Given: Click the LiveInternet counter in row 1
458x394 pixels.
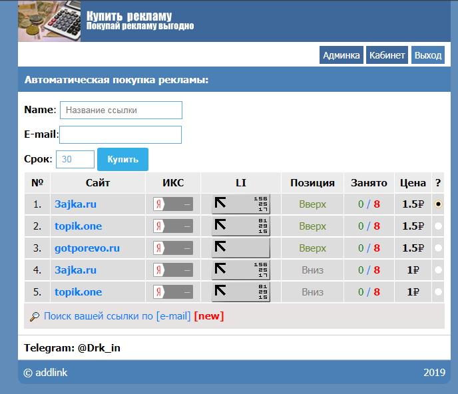Looking at the screenshot, I should [240, 204].
